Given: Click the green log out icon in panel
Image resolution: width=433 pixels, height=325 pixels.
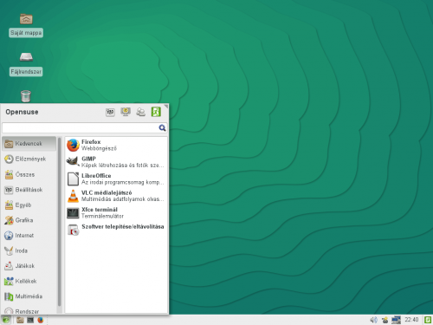Looking at the screenshot, I should coord(428,320).
